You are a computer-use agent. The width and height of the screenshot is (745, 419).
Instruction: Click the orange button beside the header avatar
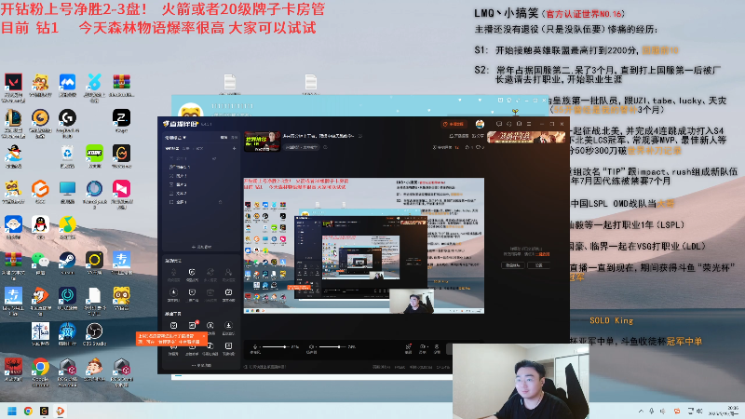pyautogui.click(x=454, y=124)
